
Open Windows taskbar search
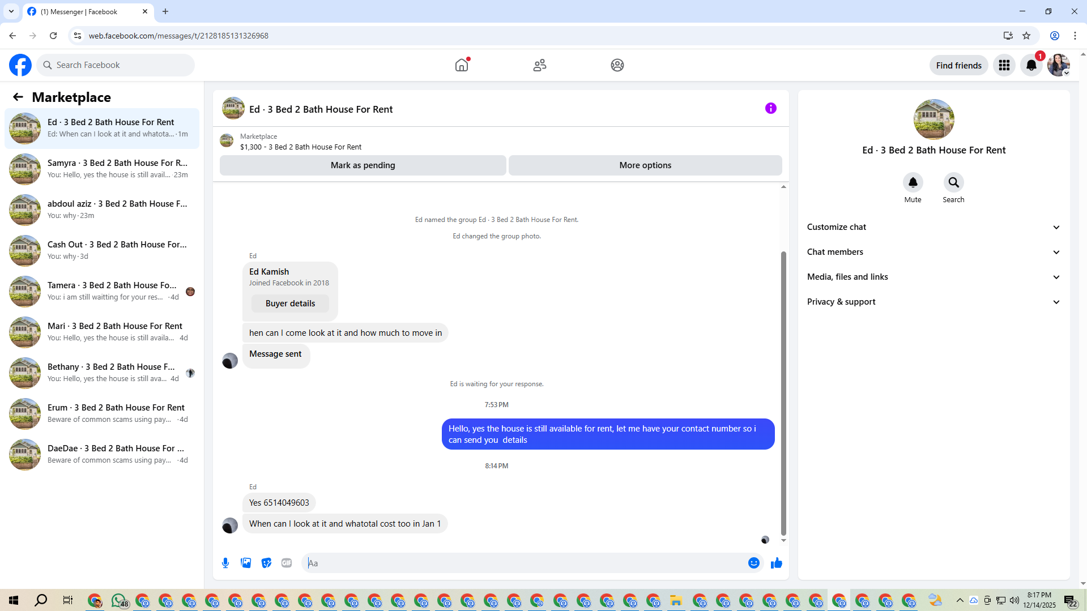(41, 600)
